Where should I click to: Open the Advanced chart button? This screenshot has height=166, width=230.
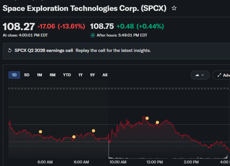pos(221,75)
